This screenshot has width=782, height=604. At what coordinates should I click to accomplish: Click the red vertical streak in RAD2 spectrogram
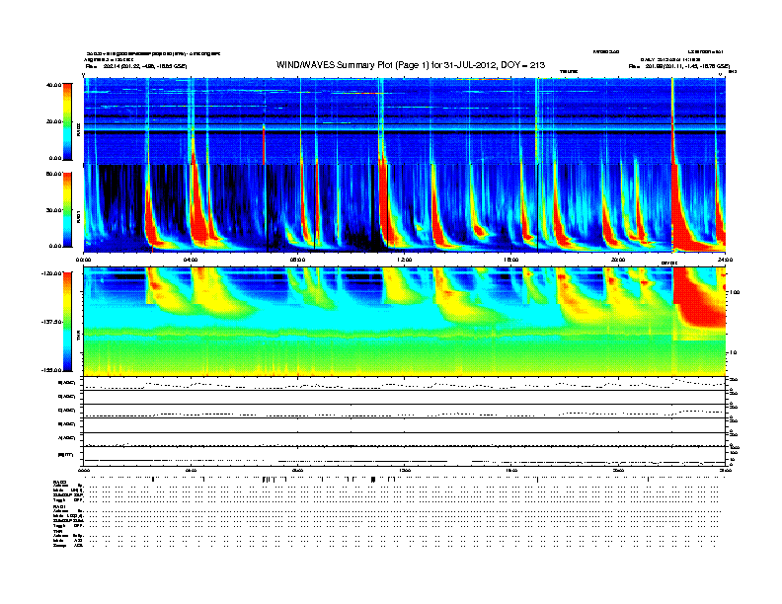pos(264,144)
